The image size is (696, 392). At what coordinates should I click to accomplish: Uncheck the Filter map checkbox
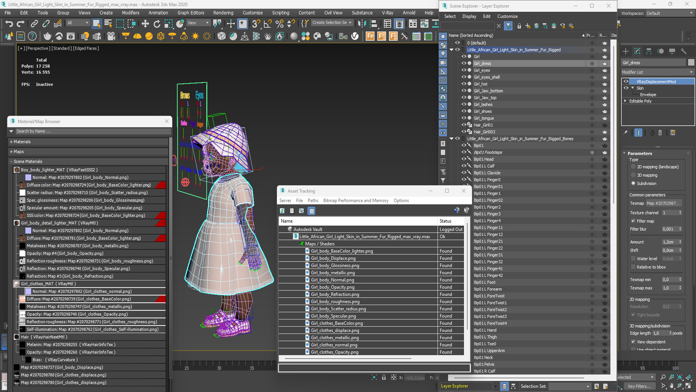pyautogui.click(x=633, y=221)
